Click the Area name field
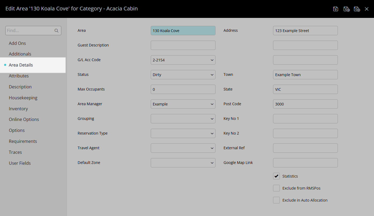Viewport: 374px width, 216px height. coord(183,31)
